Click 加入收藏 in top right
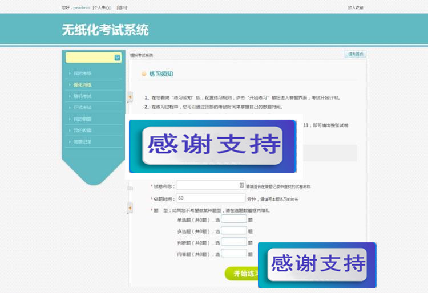428x293 pixels. pos(355,7)
